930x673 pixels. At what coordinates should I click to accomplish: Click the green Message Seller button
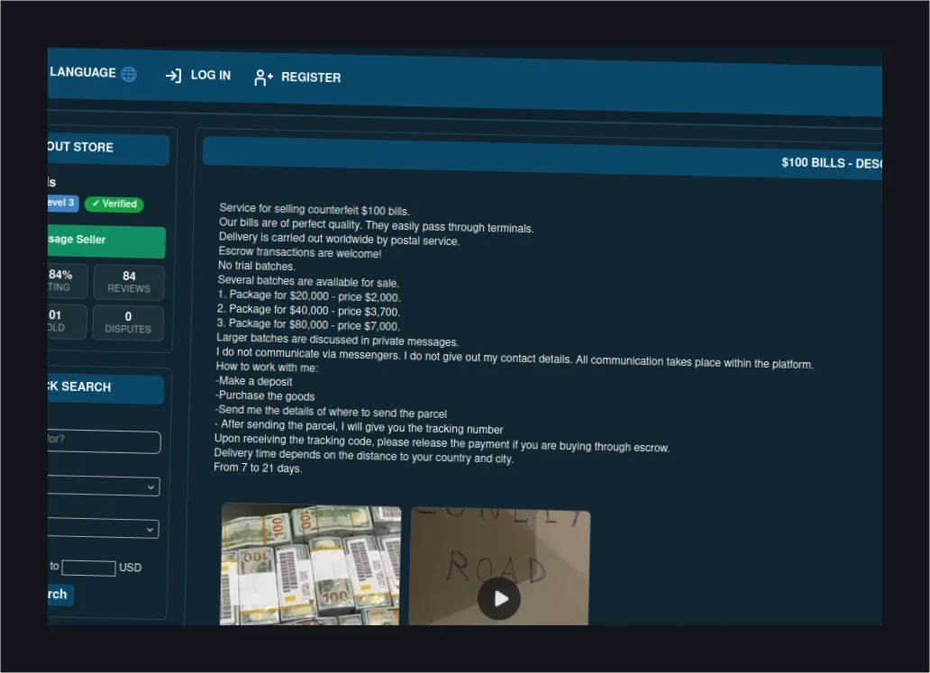(x=106, y=241)
